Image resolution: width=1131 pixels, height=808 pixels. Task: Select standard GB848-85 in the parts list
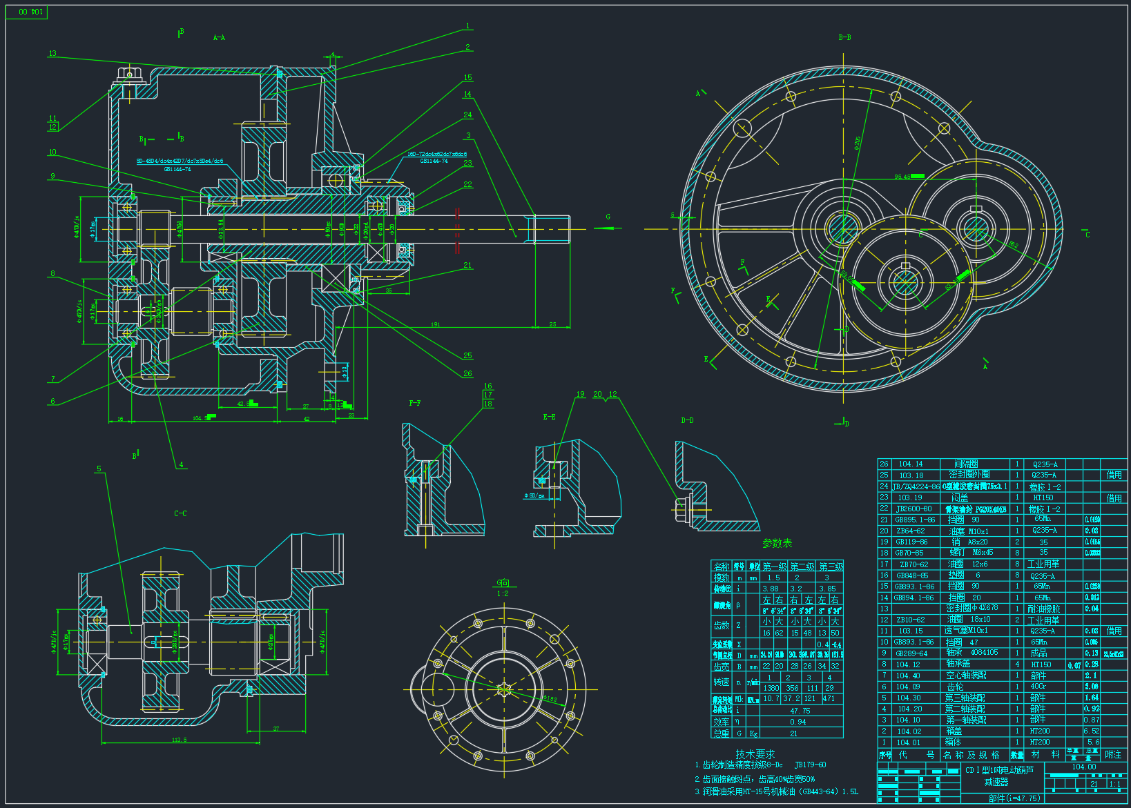click(911, 575)
